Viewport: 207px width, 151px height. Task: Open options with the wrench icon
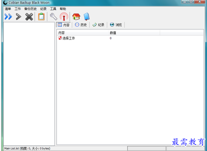coord(53,17)
